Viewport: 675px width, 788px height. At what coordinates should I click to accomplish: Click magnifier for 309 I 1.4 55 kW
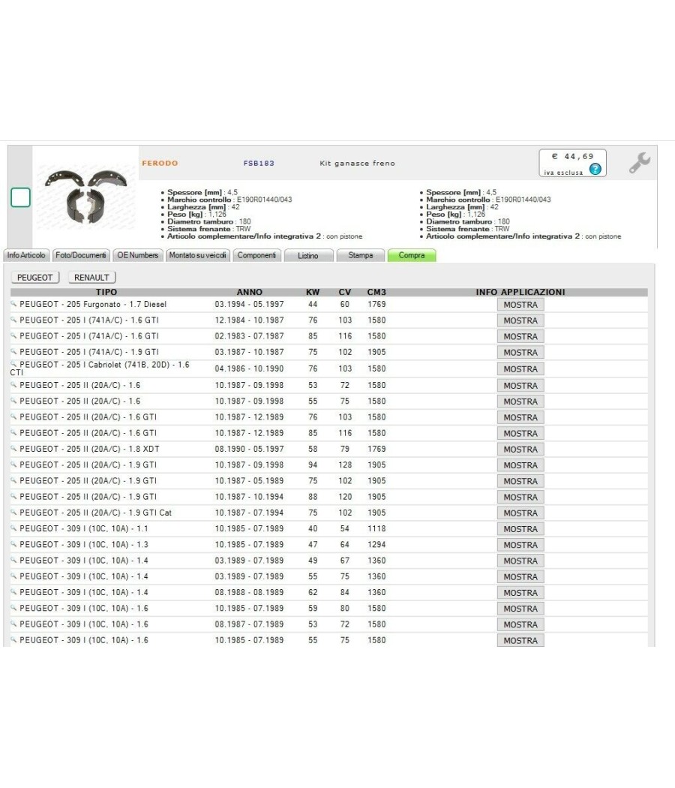(x=13, y=576)
